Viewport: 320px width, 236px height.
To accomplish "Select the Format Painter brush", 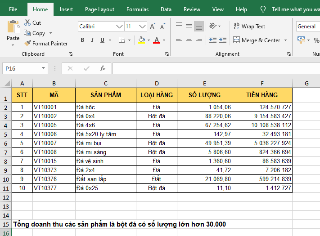I will (x=28, y=44).
